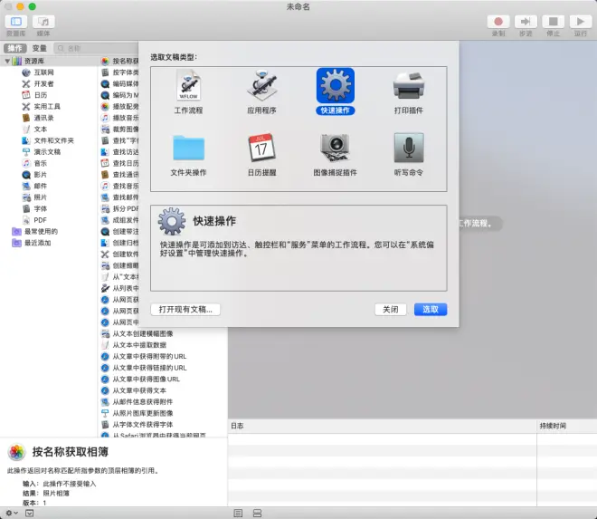This screenshot has height=519, width=597.
Task: Show the split variables view icon
Action: (x=258, y=514)
